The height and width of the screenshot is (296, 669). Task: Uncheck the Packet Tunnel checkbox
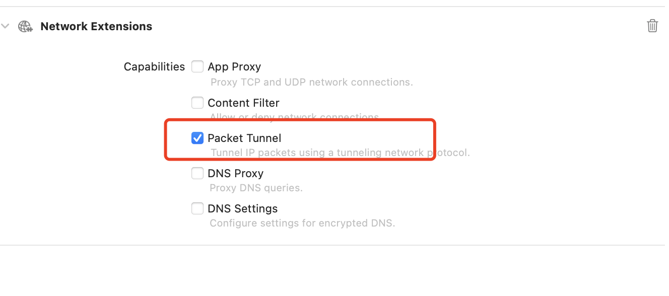click(x=197, y=138)
